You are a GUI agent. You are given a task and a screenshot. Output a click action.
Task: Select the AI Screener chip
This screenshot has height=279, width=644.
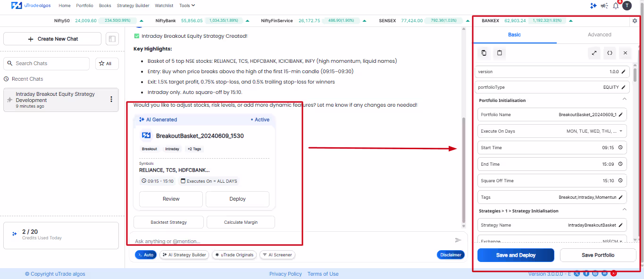pos(277,255)
